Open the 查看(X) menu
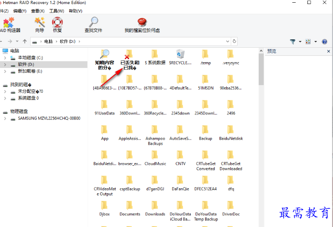 pyautogui.click(x=38, y=11)
